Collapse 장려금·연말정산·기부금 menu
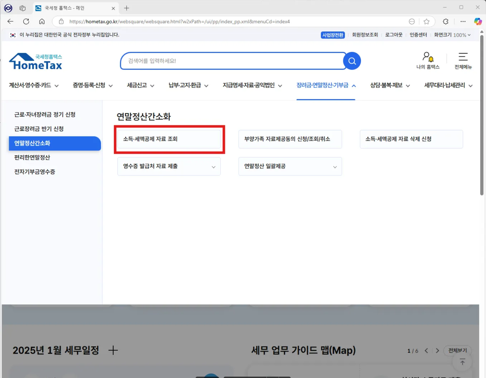This screenshot has width=486, height=378. [x=326, y=85]
